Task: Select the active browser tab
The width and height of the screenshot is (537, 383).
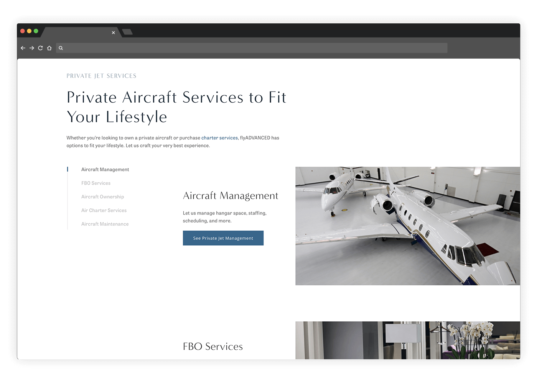Action: 81,32
